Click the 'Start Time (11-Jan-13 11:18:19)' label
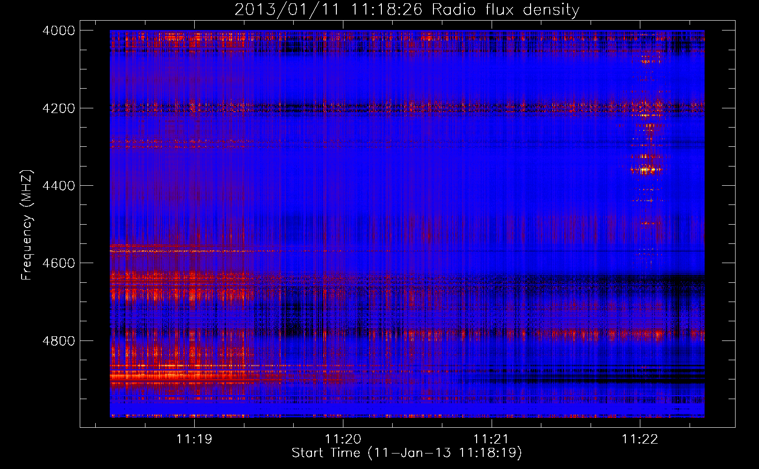 pyautogui.click(x=407, y=453)
